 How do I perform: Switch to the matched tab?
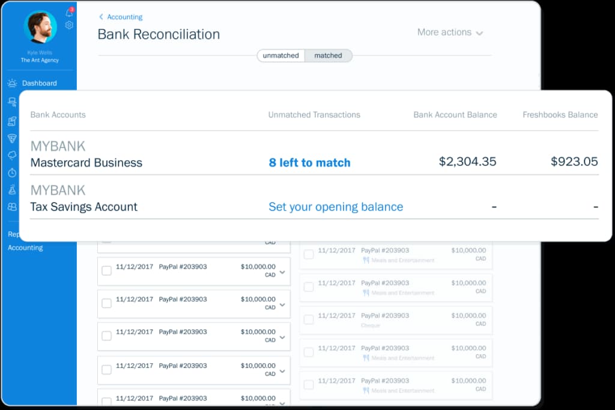tap(329, 56)
